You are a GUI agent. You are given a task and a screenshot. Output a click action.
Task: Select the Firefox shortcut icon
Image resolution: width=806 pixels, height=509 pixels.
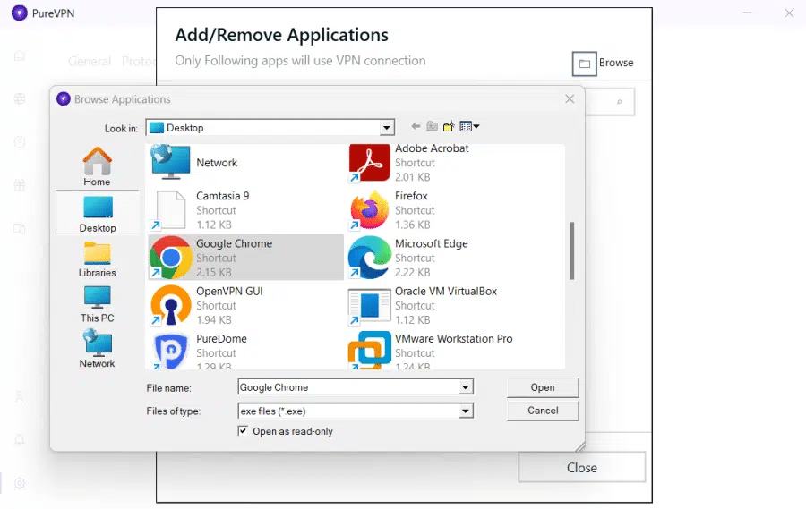click(x=369, y=209)
